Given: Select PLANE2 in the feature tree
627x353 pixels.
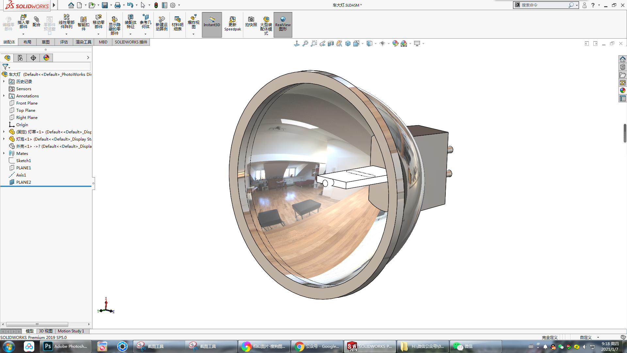Looking at the screenshot, I should tap(24, 182).
